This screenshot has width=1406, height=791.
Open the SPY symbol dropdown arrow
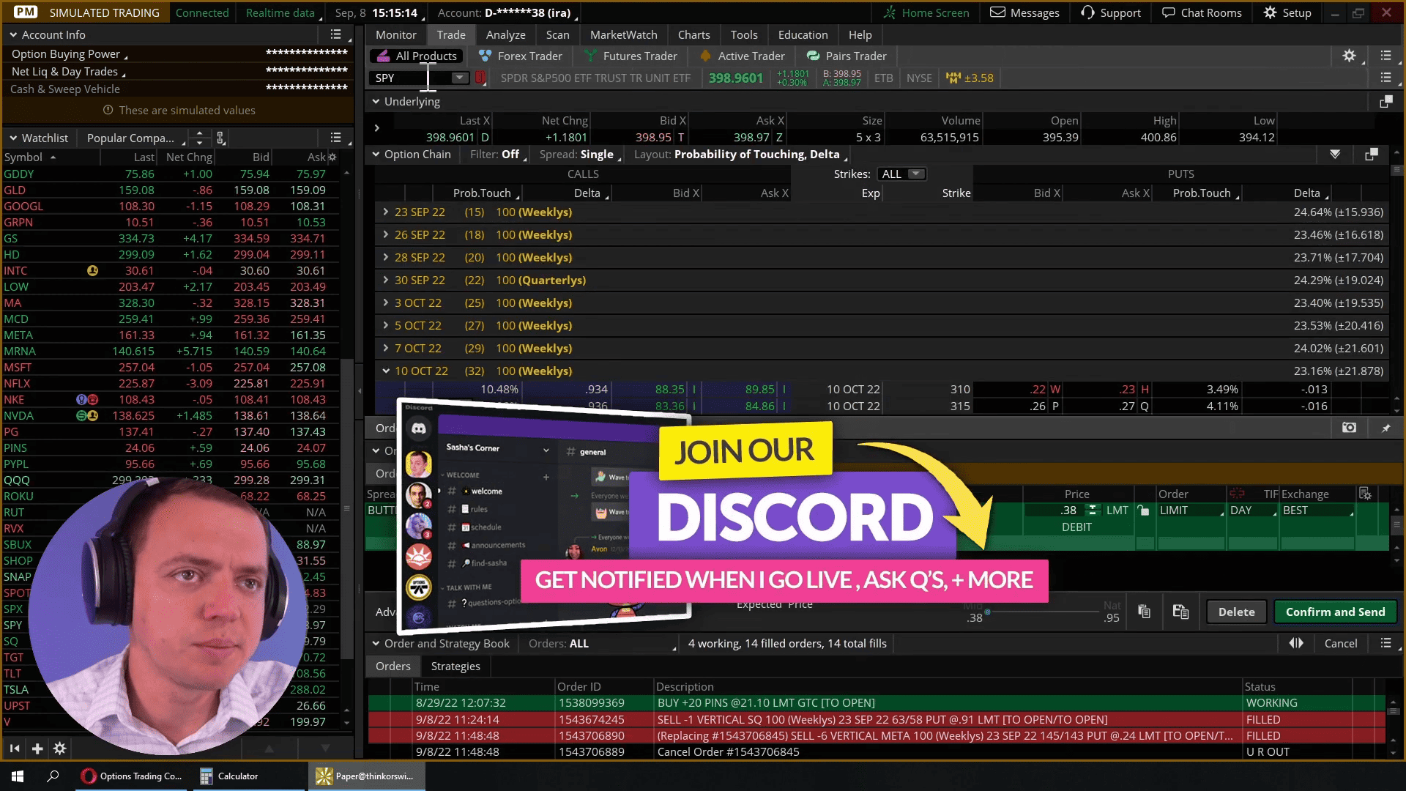click(459, 78)
